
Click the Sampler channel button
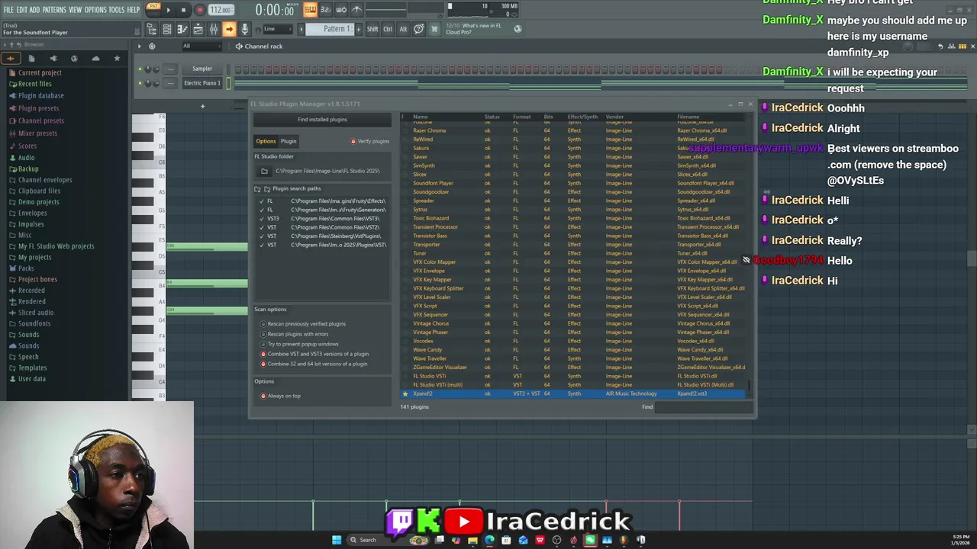pos(202,69)
